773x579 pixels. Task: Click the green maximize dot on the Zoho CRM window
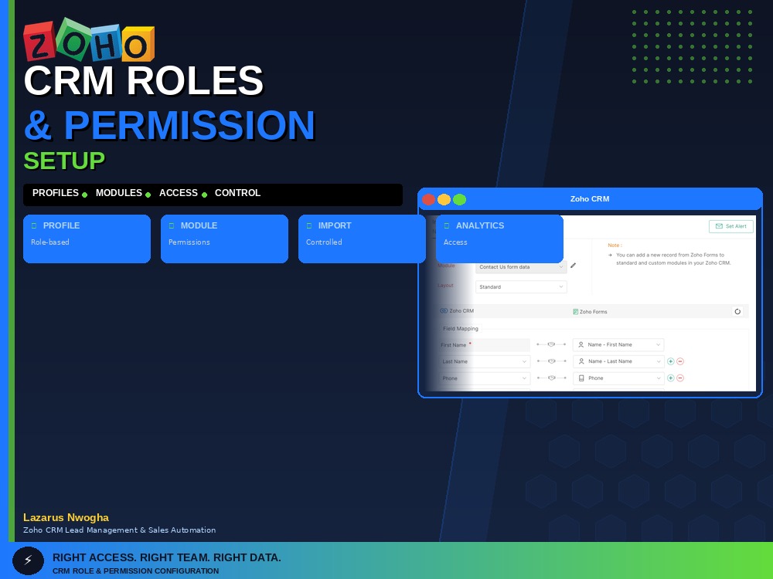pos(459,199)
